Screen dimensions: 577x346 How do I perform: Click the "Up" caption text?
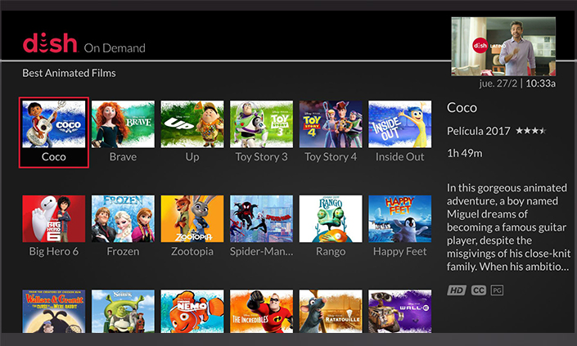point(192,157)
